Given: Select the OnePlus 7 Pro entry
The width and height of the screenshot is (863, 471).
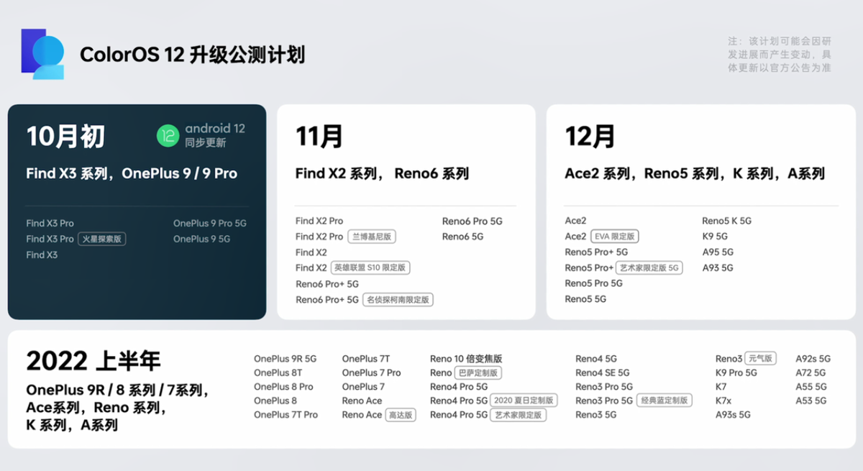Looking at the screenshot, I should (371, 372).
